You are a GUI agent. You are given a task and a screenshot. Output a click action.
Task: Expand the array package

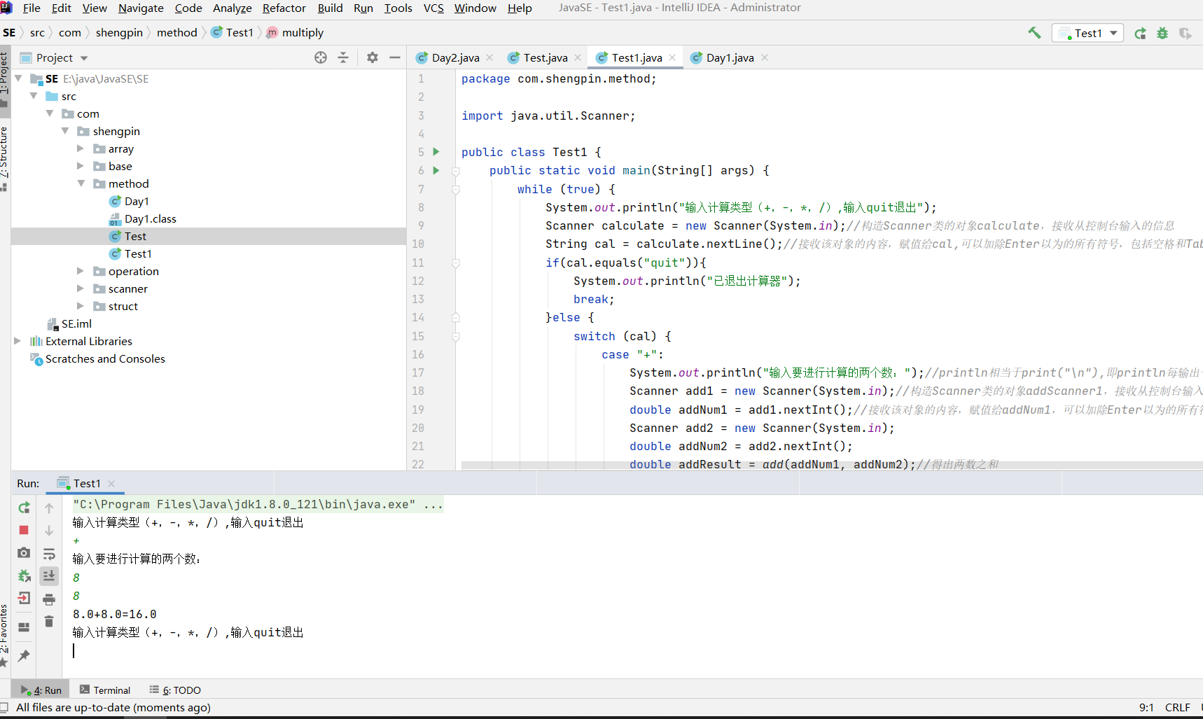pos(81,148)
